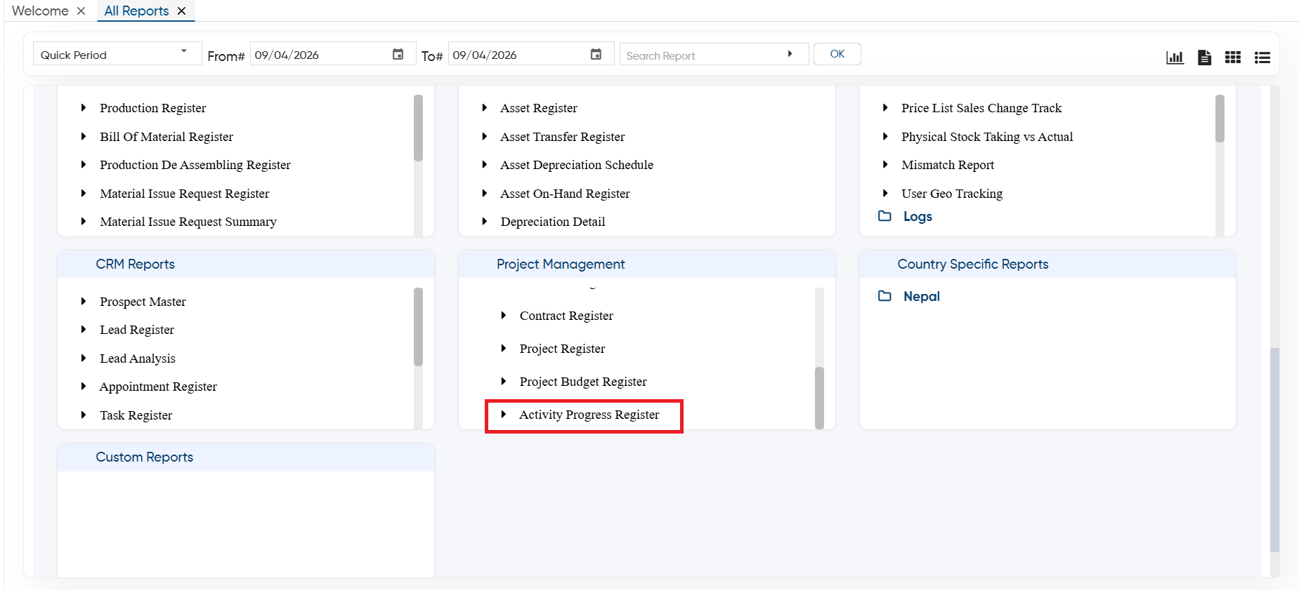Click the OK button
1299x590 pixels.
(837, 54)
